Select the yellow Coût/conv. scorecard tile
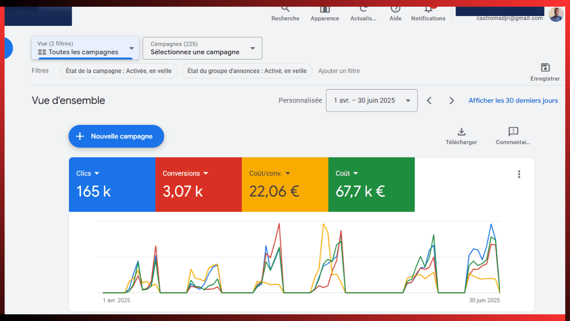Image resolution: width=570 pixels, height=321 pixels. point(285,185)
